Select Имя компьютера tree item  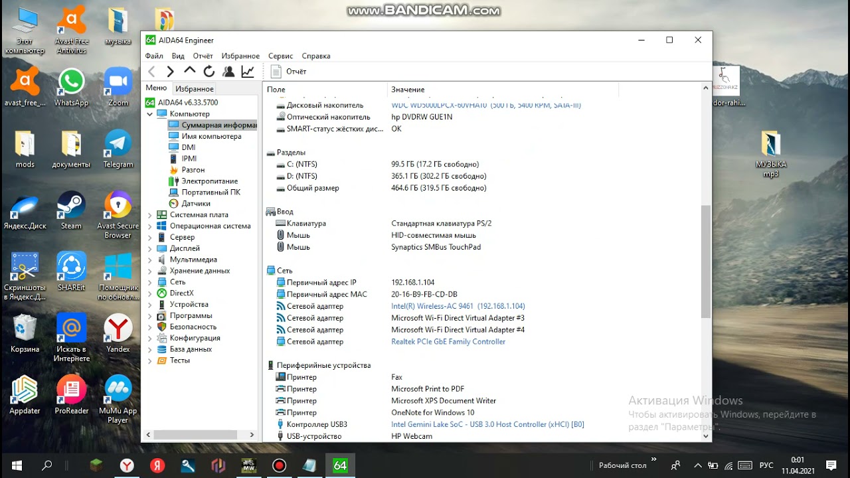tap(211, 136)
